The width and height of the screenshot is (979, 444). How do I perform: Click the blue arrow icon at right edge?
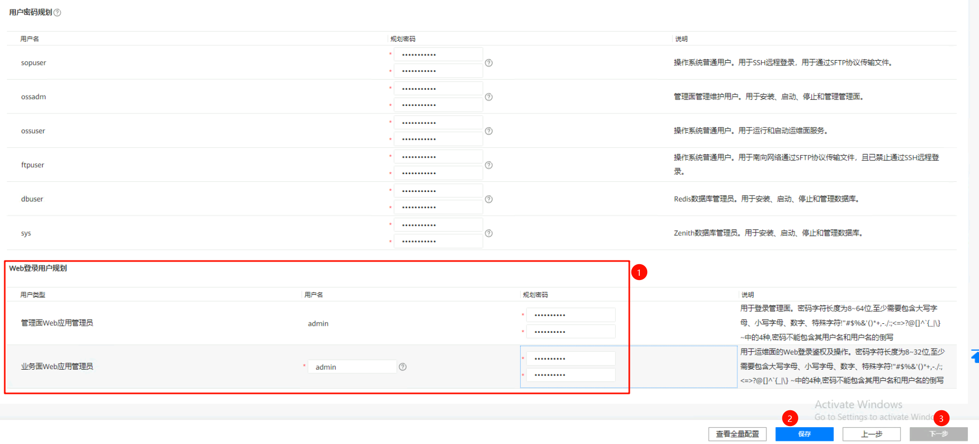975,356
